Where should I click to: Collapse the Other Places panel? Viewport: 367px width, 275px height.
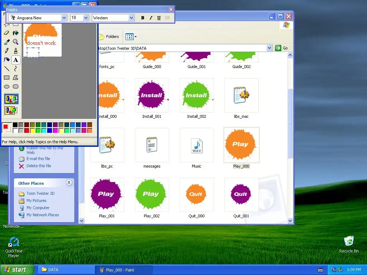pos(69,183)
